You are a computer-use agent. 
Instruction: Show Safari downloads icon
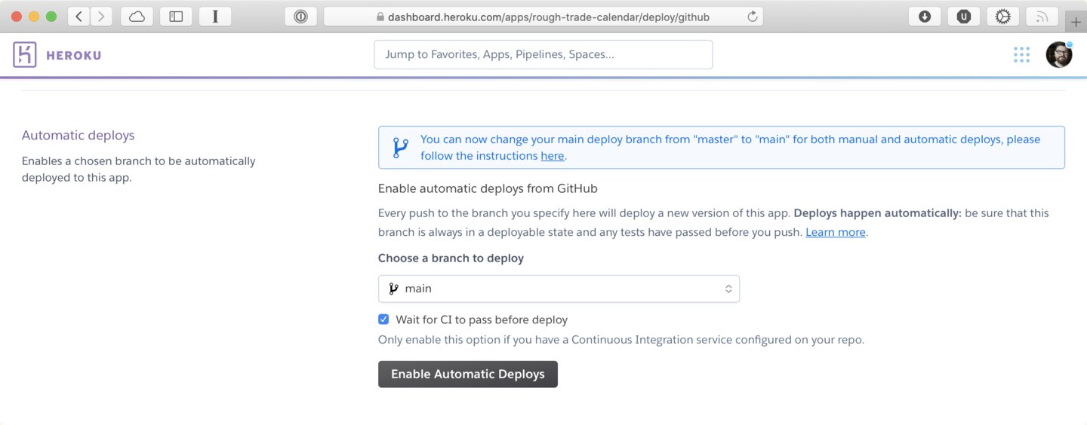[x=925, y=17]
